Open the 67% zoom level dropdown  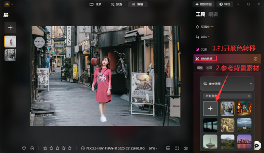[153, 148]
